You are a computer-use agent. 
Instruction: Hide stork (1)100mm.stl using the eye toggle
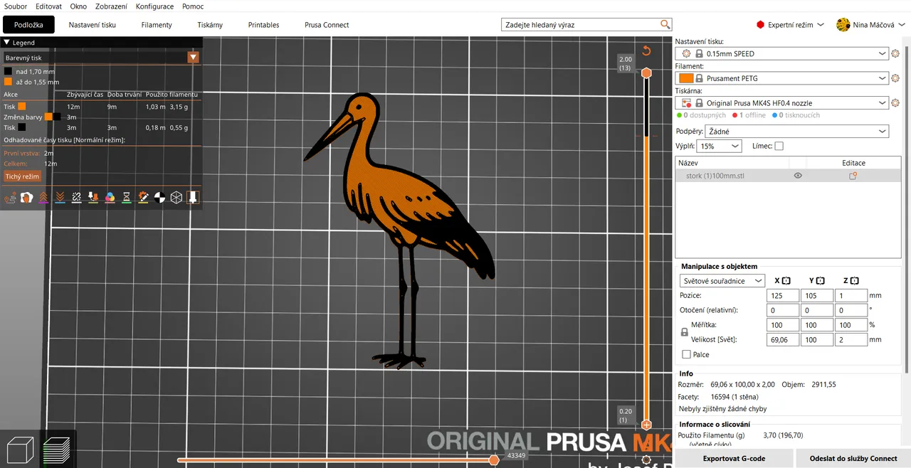click(798, 175)
